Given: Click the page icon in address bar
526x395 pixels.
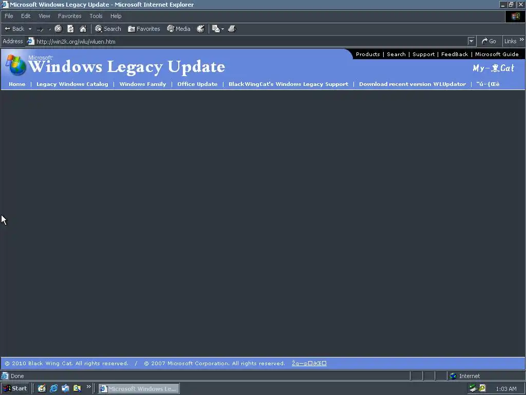Looking at the screenshot, I should coord(30,41).
